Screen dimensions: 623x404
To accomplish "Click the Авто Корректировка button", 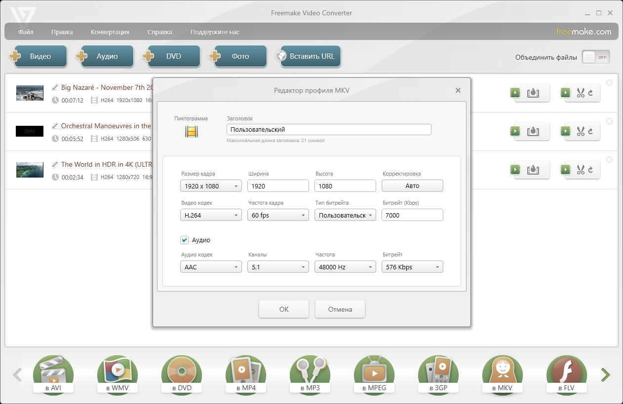I will pyautogui.click(x=412, y=186).
